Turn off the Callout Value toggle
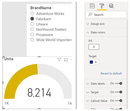 [x=119, y=101]
